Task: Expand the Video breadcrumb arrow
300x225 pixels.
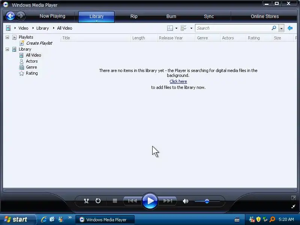Action: [15, 28]
